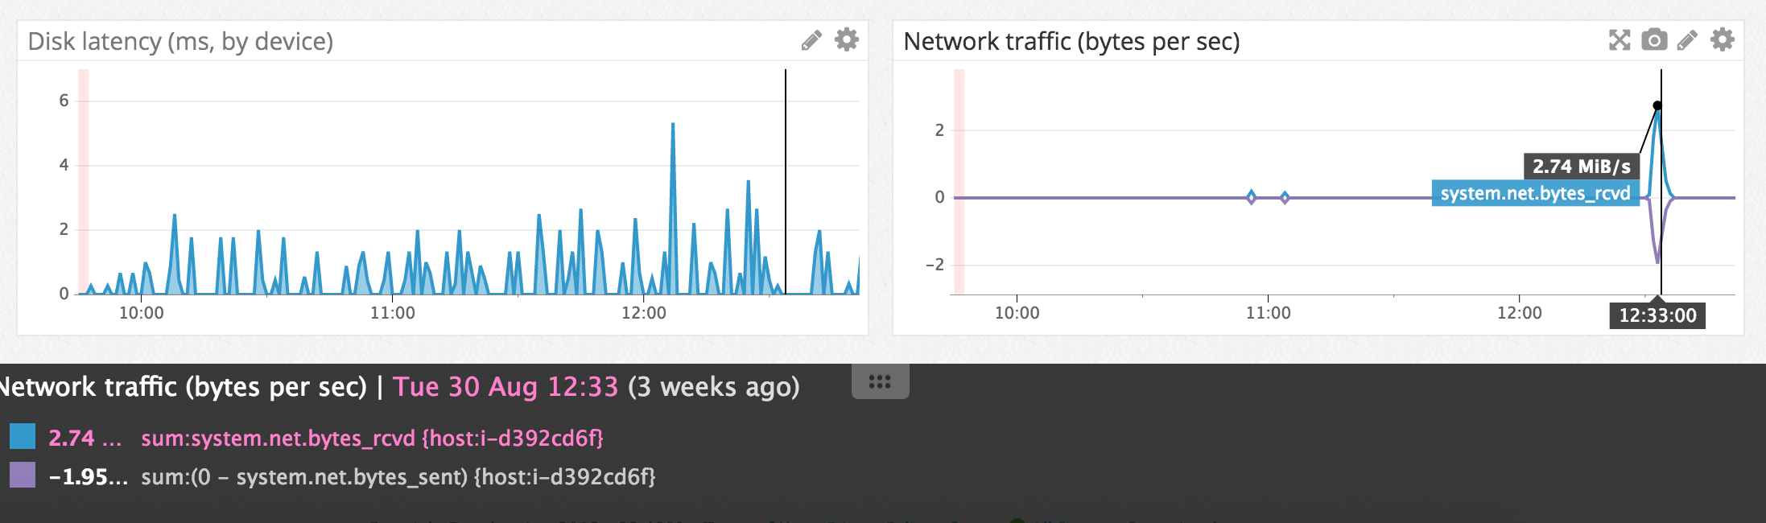
Task: Edit the Disk latency graph via pencil icon
Action: pyautogui.click(x=811, y=39)
